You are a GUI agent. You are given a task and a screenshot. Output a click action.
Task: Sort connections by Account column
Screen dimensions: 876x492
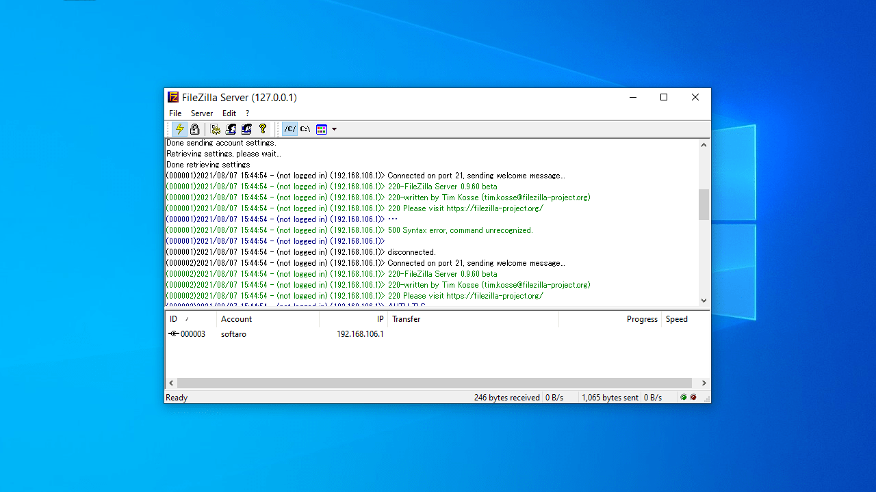(268, 319)
